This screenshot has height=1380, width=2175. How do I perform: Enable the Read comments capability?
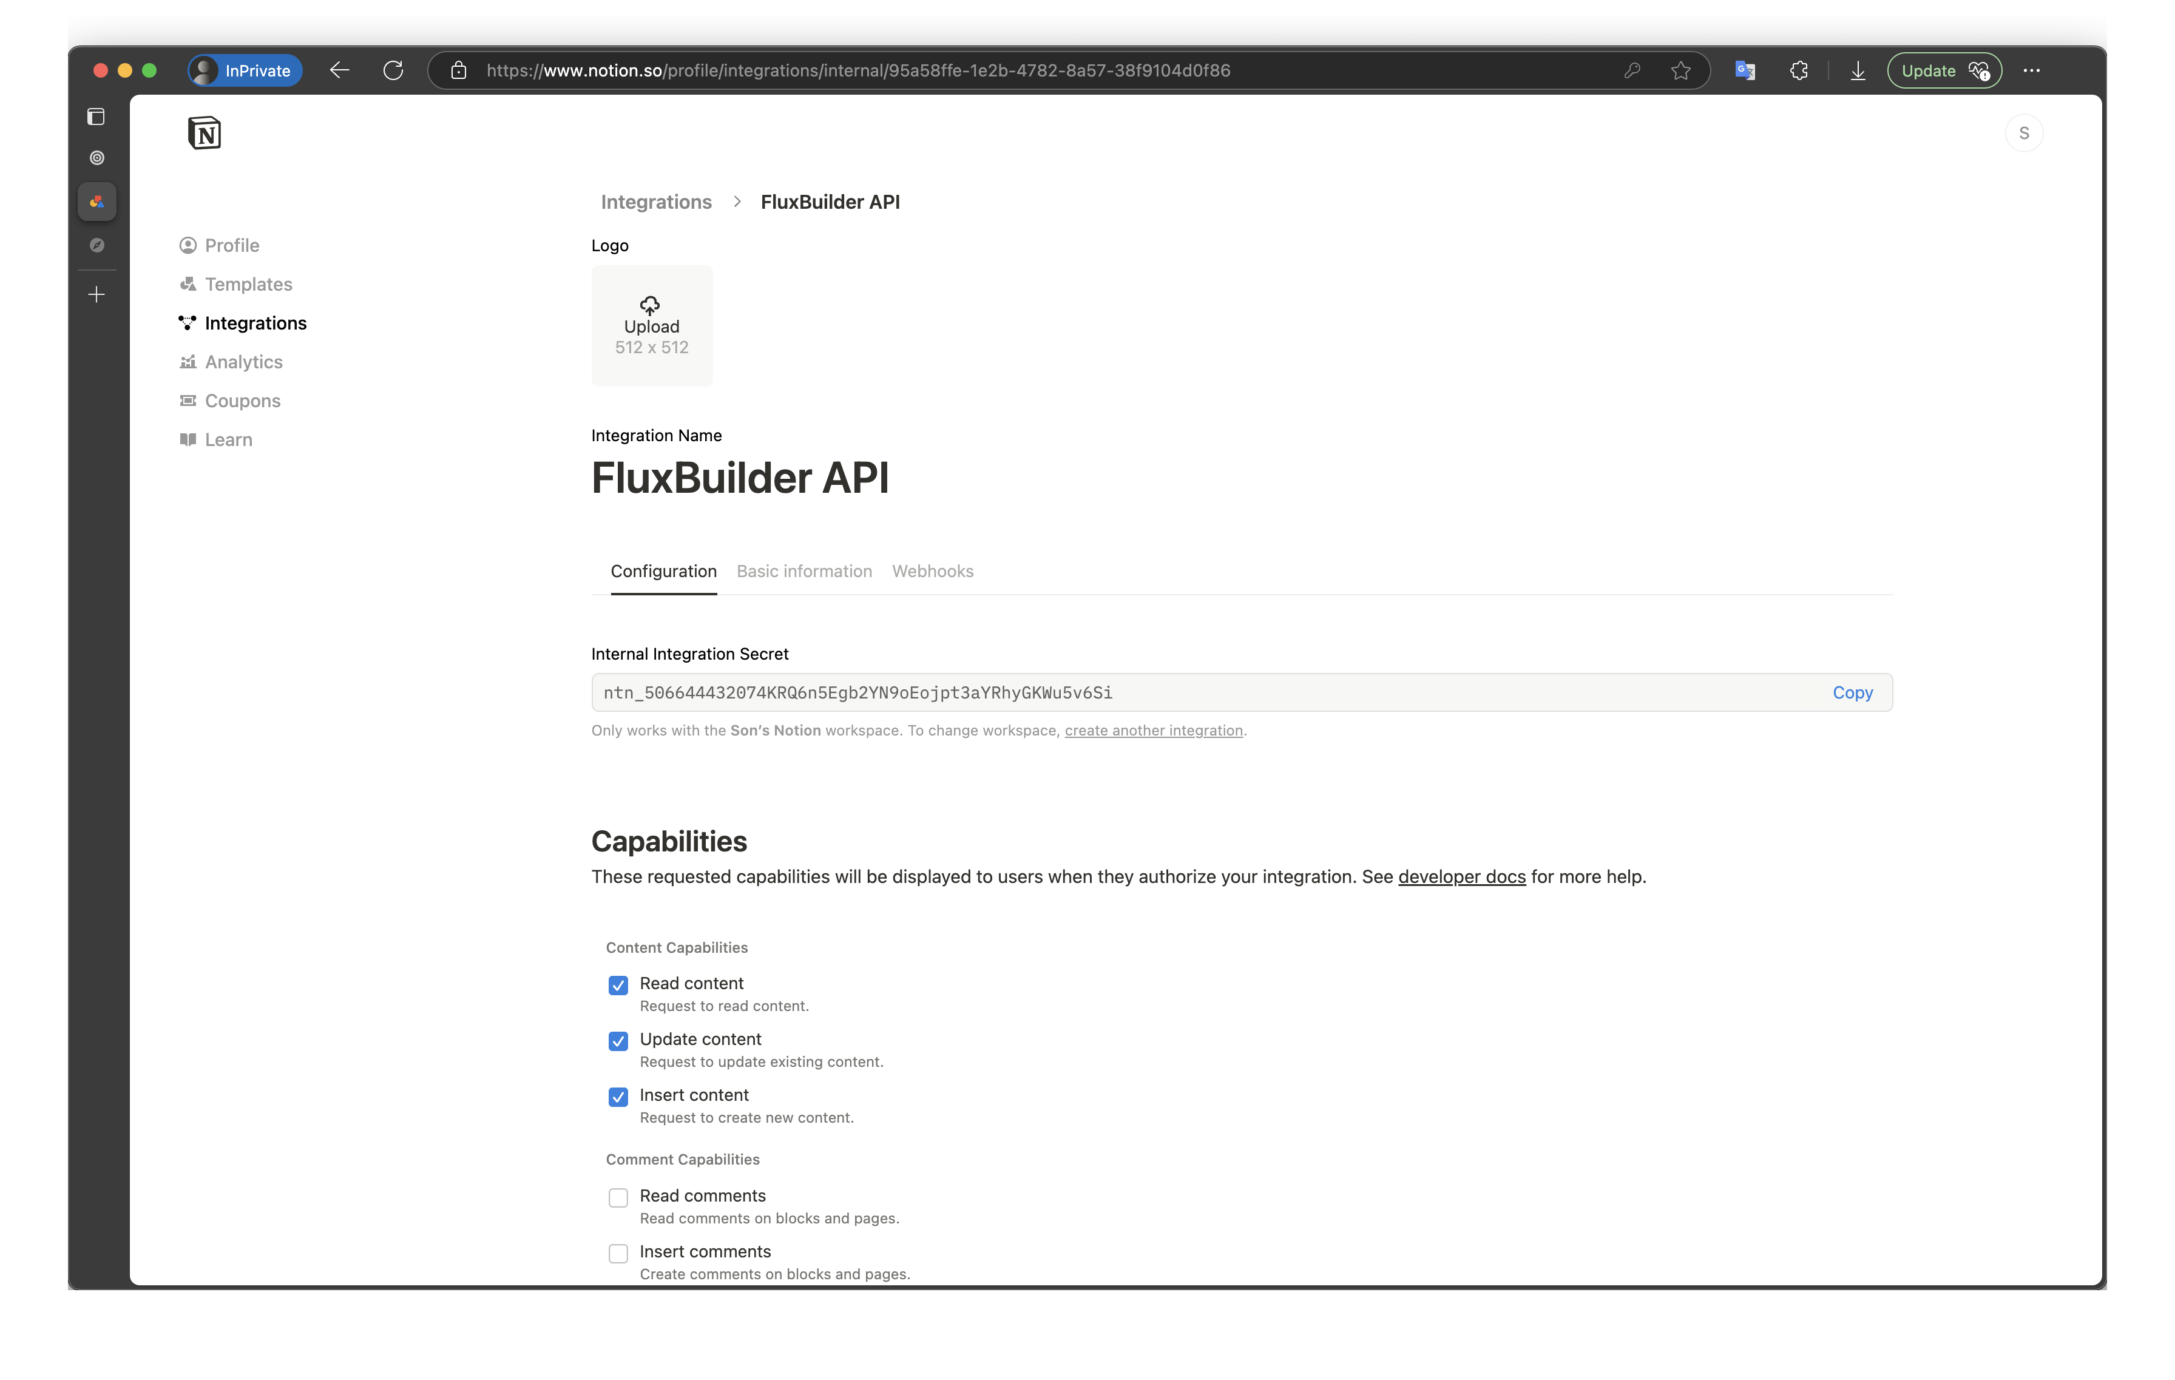click(x=618, y=1197)
